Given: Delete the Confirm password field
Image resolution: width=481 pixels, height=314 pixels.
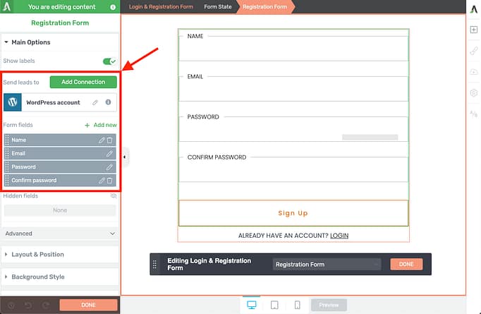Looking at the screenshot, I should (x=110, y=181).
